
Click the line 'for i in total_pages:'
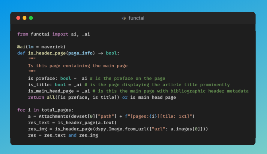tap(45, 110)
